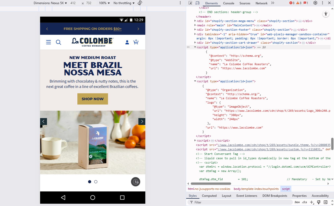Switch to the Network tab

261,3
